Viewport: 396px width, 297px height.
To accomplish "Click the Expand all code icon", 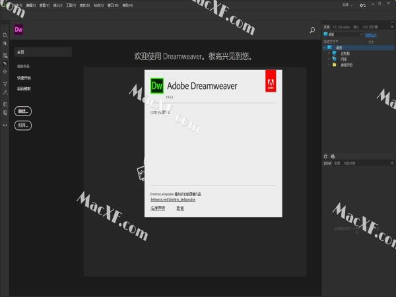I will [5, 84].
